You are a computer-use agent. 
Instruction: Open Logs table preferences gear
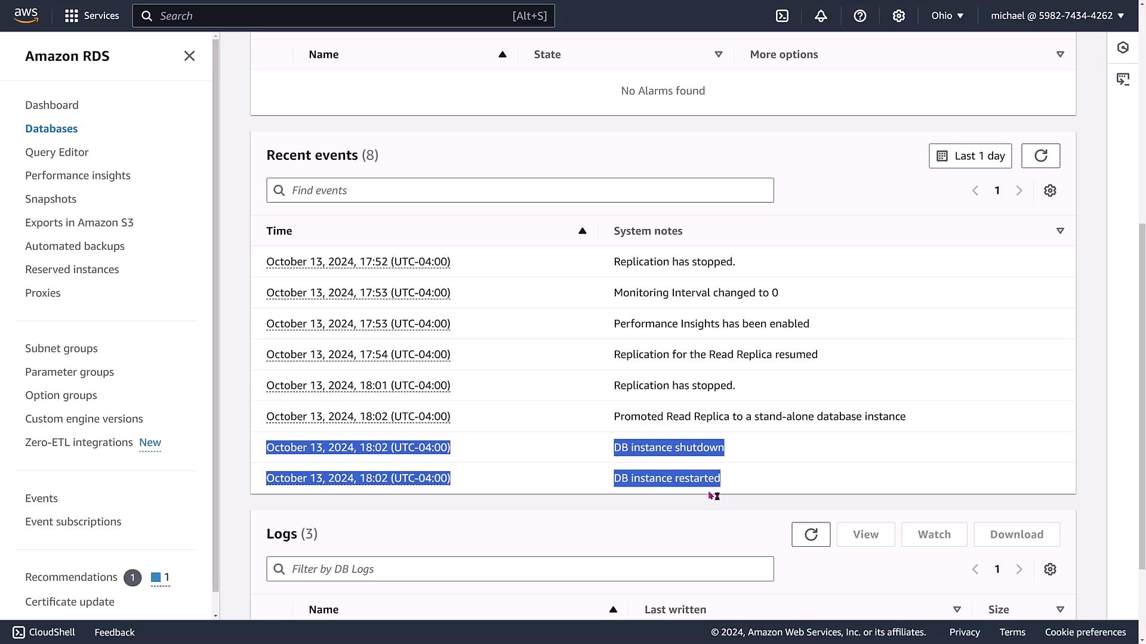[x=1050, y=569]
